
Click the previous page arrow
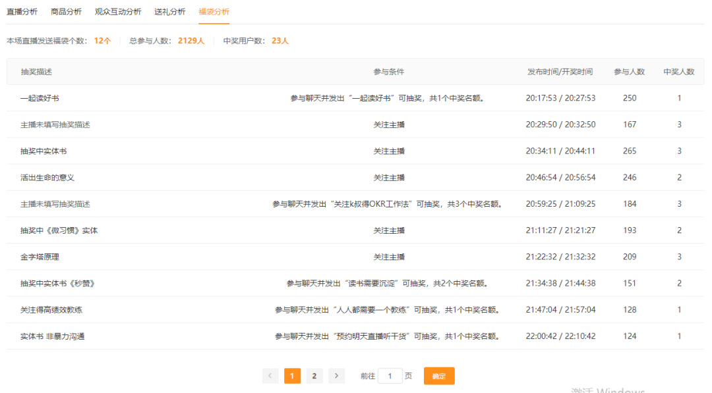[270, 375]
